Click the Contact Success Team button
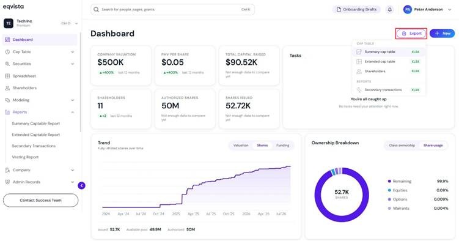This screenshot has width=459, height=241. point(41,200)
